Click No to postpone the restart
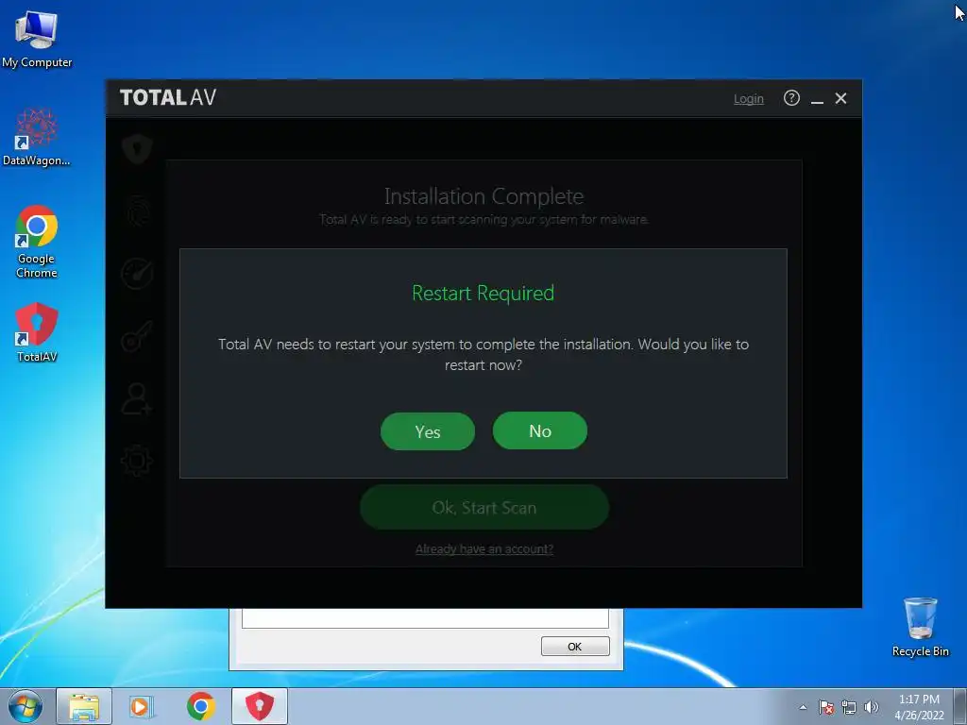 pyautogui.click(x=539, y=430)
